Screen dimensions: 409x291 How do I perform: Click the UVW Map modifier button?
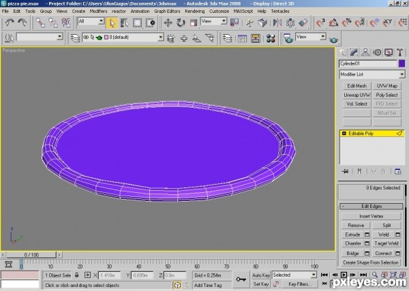coord(387,86)
